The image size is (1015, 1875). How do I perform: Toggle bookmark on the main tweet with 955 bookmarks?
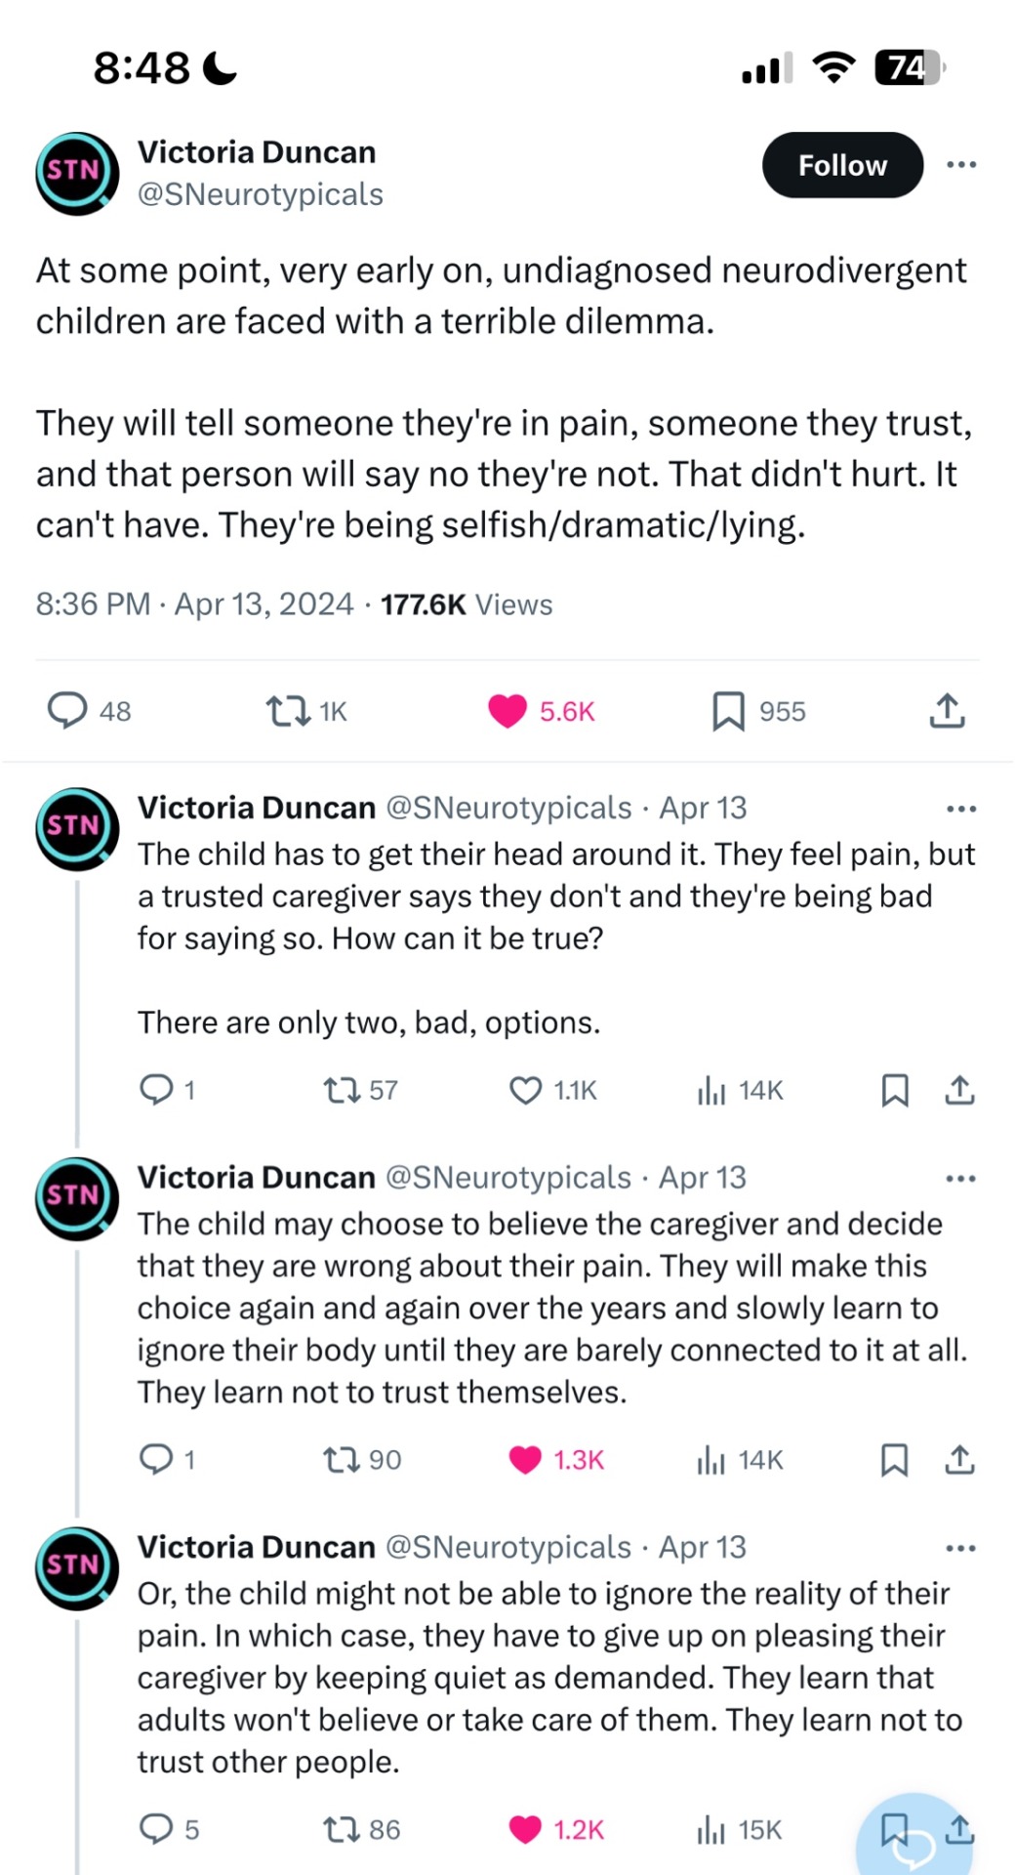[x=728, y=711]
